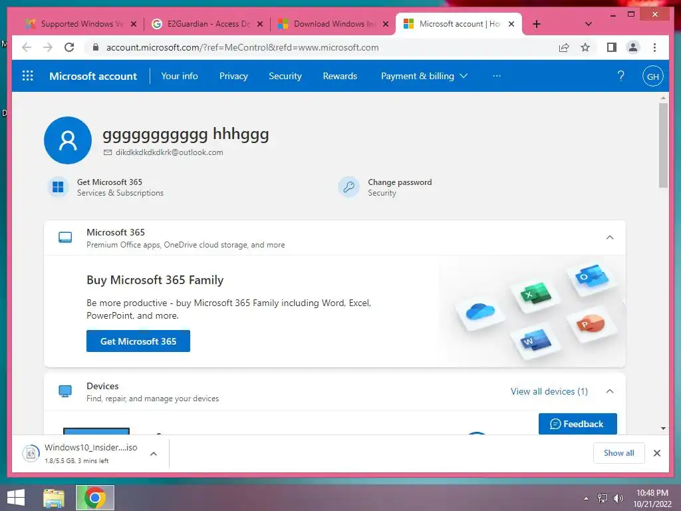This screenshot has height=511, width=681.
Task: Open Privacy page
Action: click(x=233, y=76)
